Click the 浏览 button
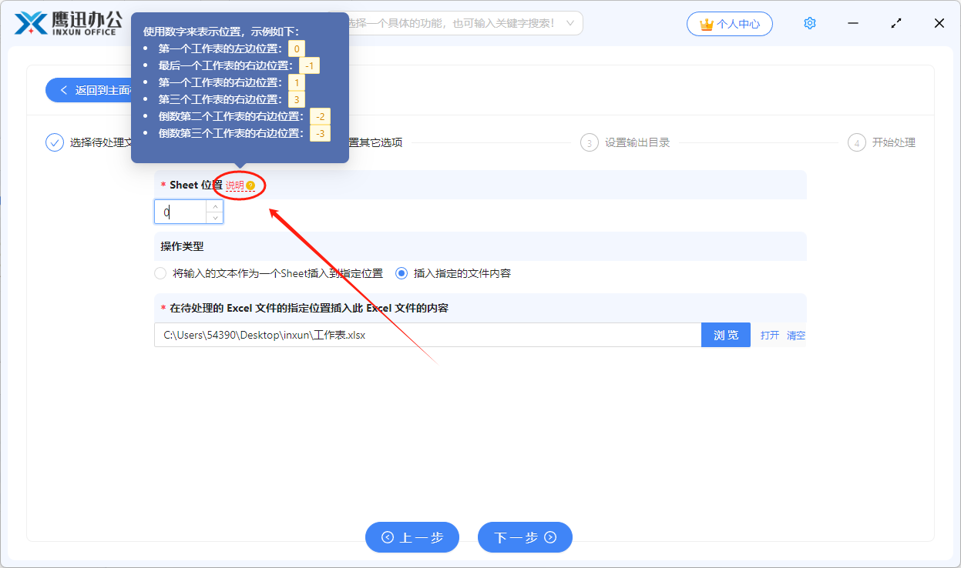The width and height of the screenshot is (961, 568). (725, 335)
